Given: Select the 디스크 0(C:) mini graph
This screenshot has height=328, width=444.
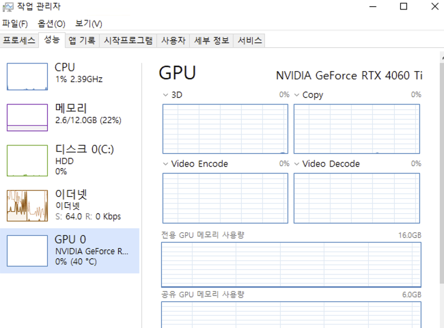Looking at the screenshot, I should 27,161.
